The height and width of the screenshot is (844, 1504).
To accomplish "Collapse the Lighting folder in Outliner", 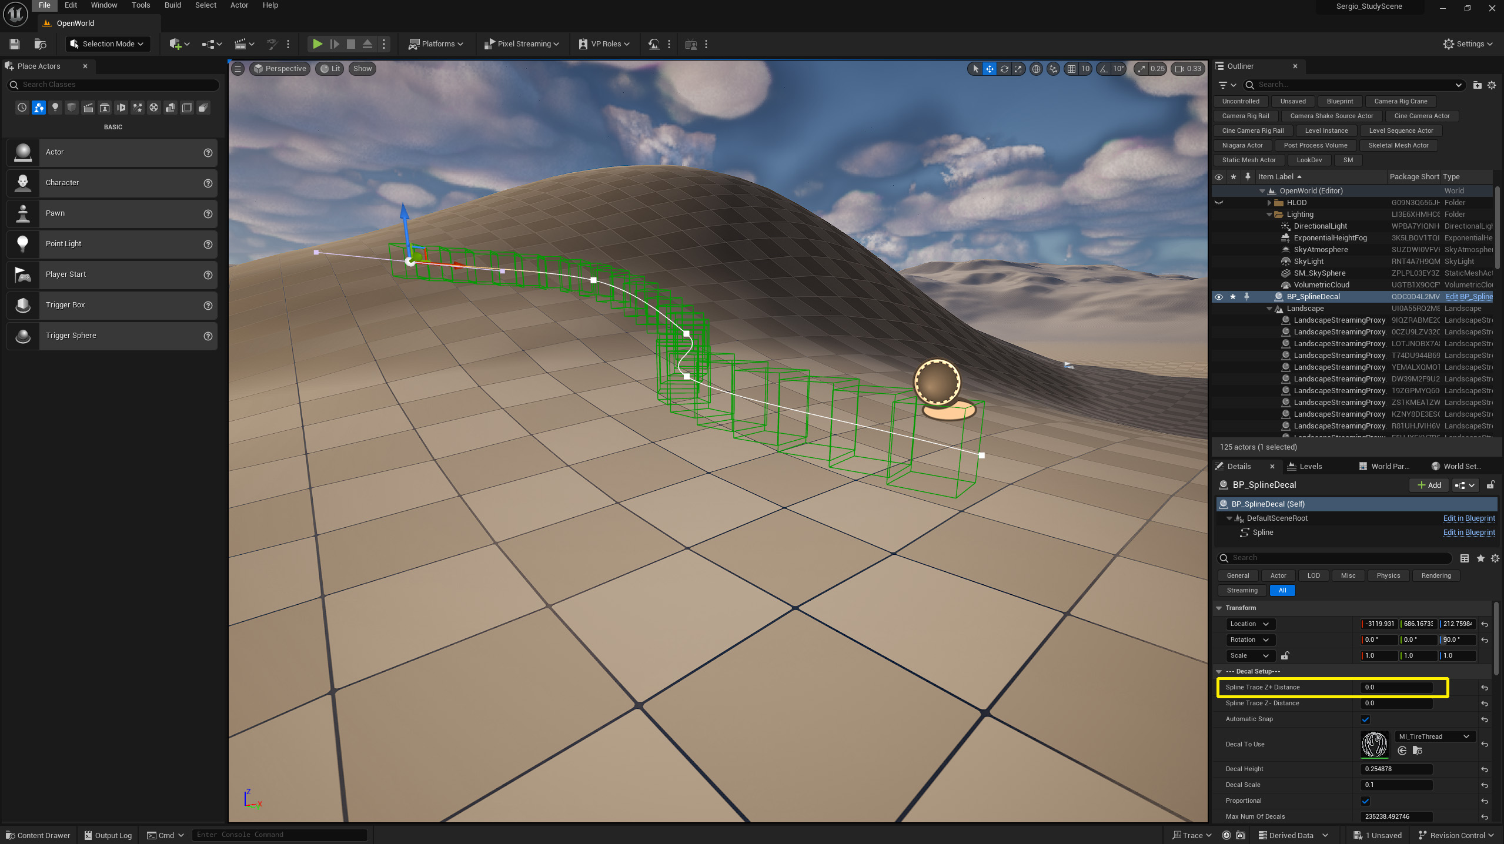I will coord(1269,214).
